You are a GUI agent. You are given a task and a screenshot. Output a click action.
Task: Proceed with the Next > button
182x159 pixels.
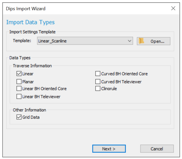109,149
